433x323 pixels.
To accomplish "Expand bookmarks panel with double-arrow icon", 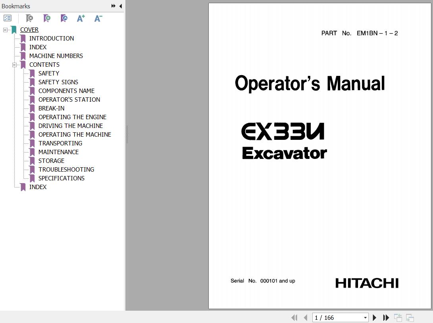I will coord(113,6).
